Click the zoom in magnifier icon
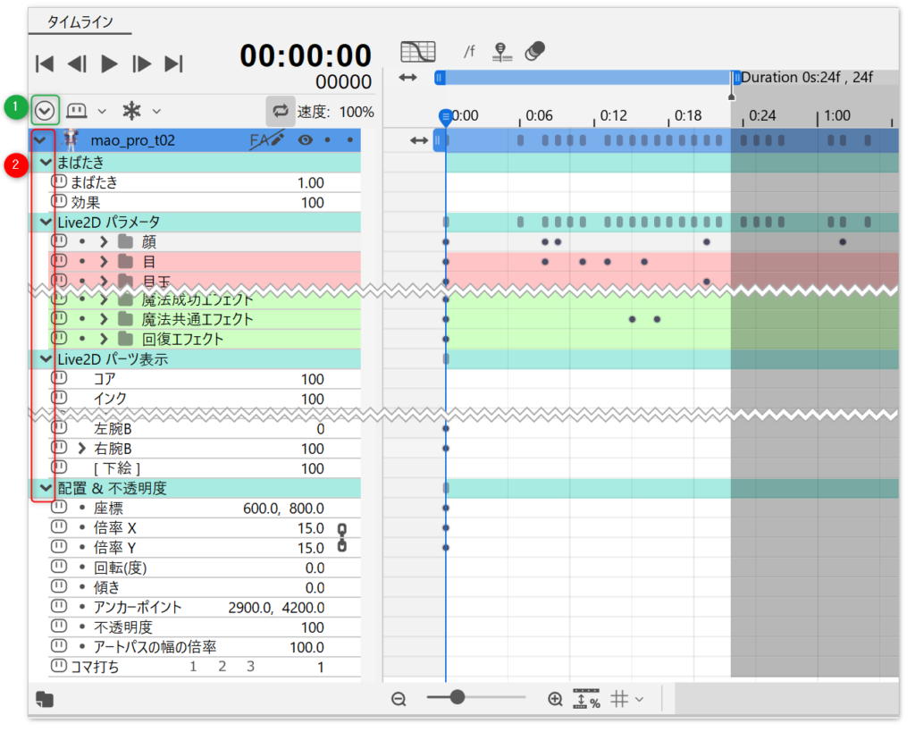The width and height of the screenshot is (915, 732). pos(555,699)
